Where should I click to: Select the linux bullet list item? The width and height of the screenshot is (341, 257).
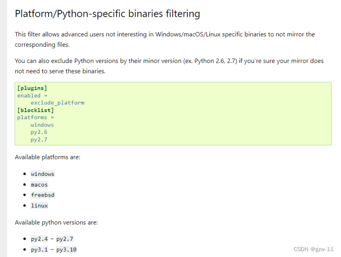click(39, 205)
